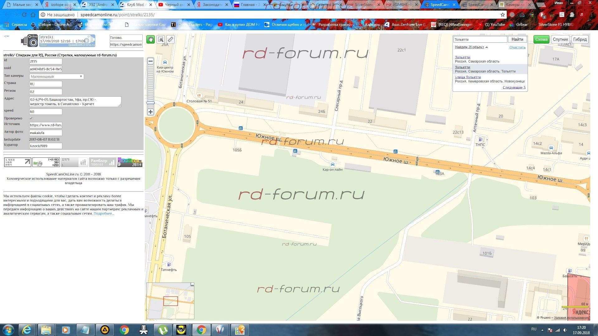Switch map to Спутник view
Screen dimensions: 598x336
(x=560, y=40)
